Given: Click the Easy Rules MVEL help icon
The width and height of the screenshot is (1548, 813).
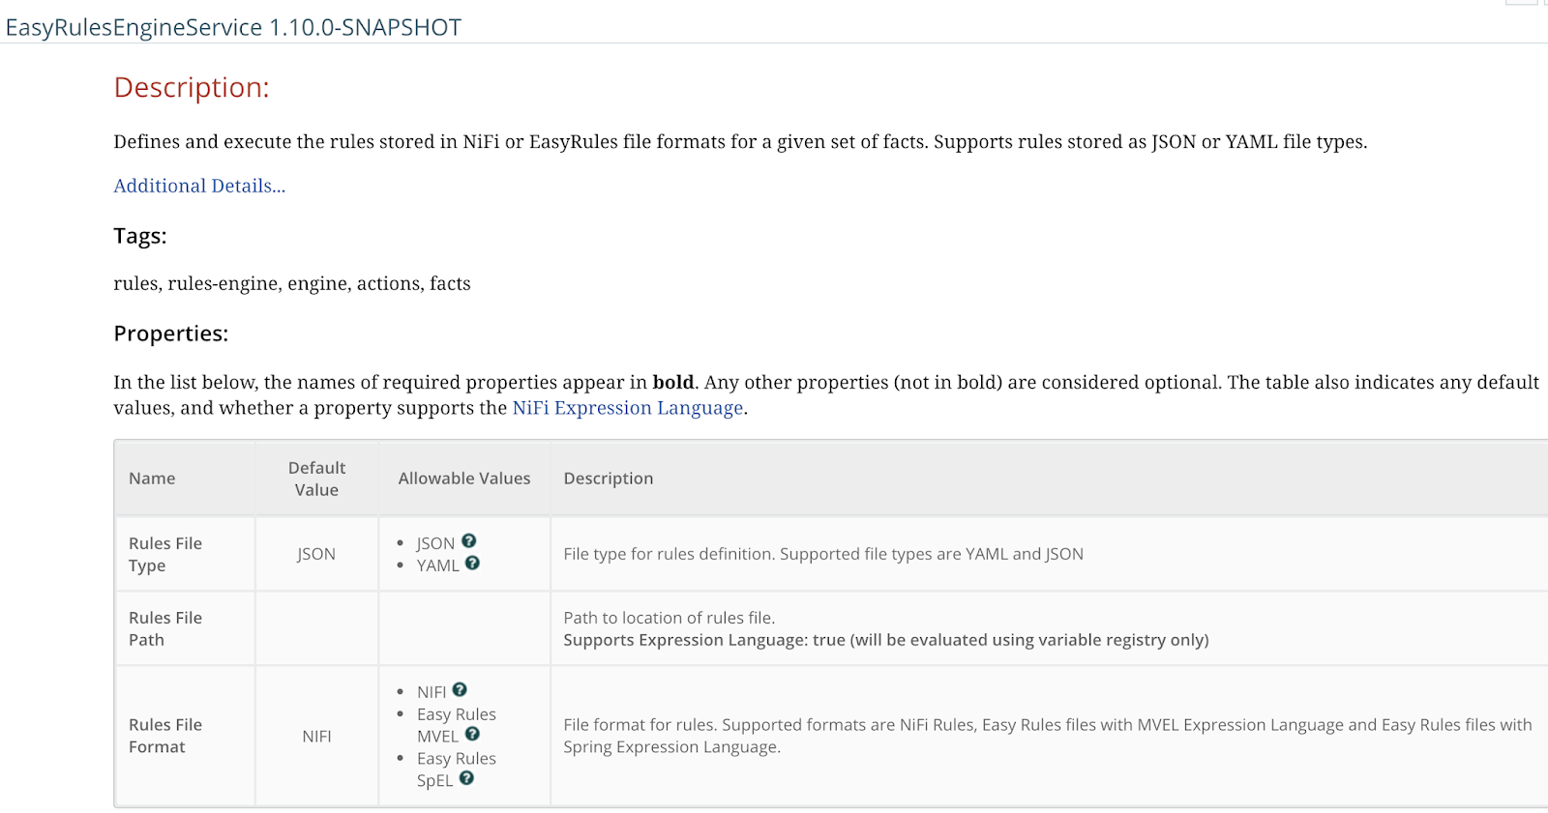Looking at the screenshot, I should click(472, 735).
